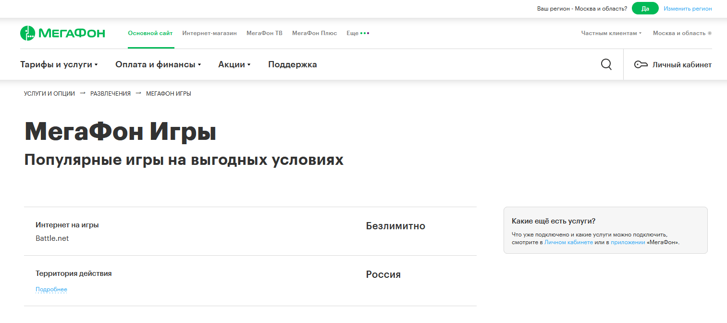Expand the Еще menu with dots
Screen dimensions: 727x323
(358, 33)
